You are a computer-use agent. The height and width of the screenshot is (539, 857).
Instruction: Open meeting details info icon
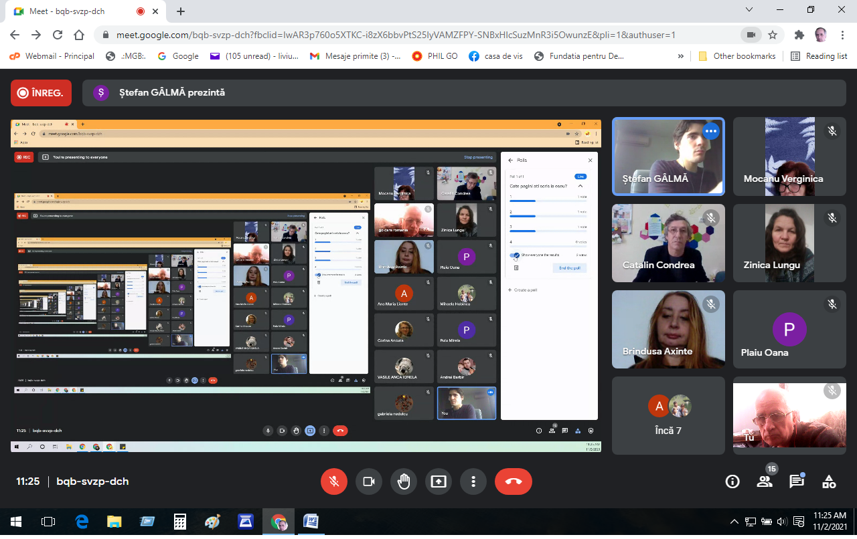732,481
